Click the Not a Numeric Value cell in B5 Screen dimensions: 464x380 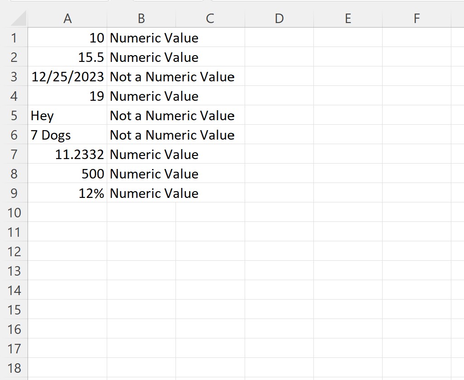coord(141,116)
